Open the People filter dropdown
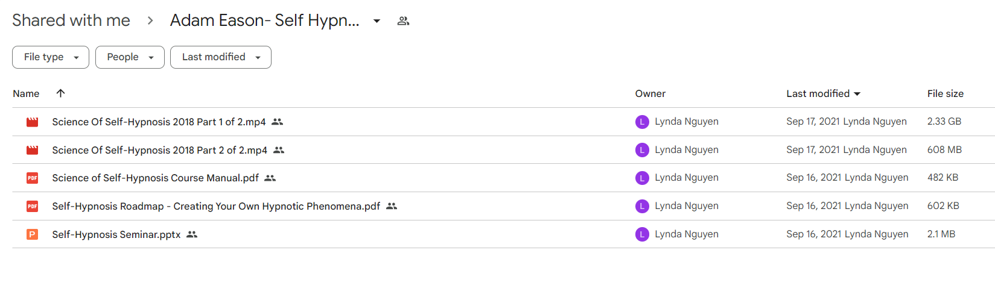Image resolution: width=995 pixels, height=300 pixels. coord(130,57)
